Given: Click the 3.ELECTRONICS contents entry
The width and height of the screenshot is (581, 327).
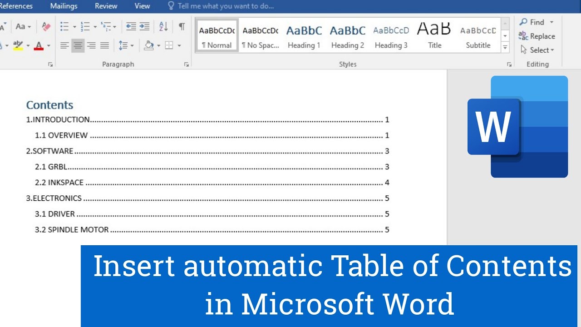Looking at the screenshot, I should [x=207, y=198].
